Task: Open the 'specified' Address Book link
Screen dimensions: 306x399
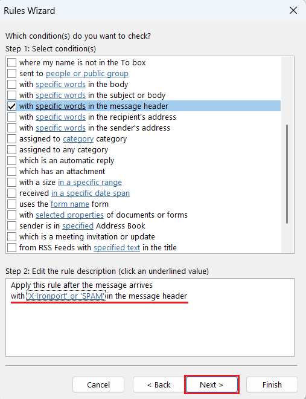Action: pos(78,226)
